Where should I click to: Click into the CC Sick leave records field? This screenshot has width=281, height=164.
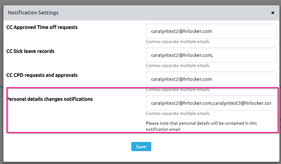pos(211,55)
